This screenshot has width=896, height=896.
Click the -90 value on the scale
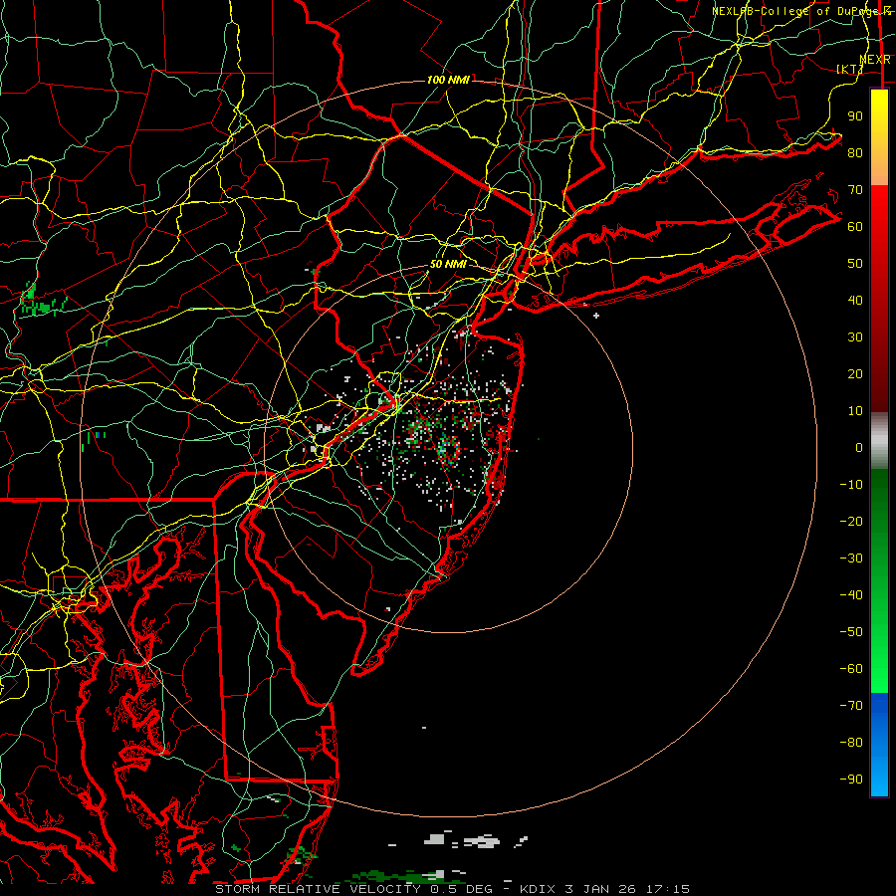tap(851, 780)
